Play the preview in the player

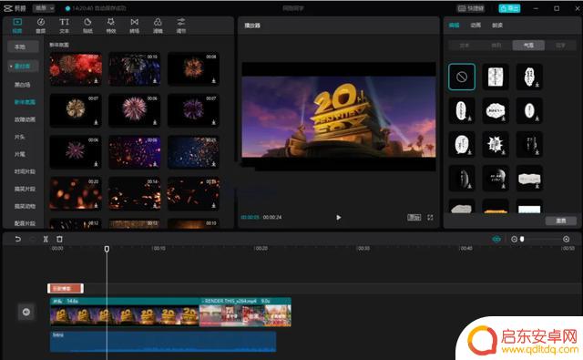coord(338,217)
